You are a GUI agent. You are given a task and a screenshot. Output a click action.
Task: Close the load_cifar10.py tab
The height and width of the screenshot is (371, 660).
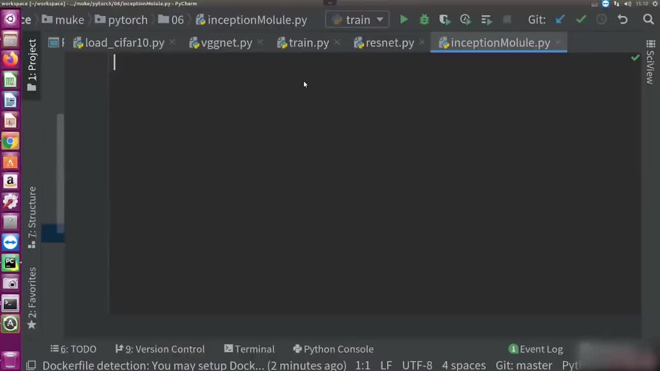point(172,43)
